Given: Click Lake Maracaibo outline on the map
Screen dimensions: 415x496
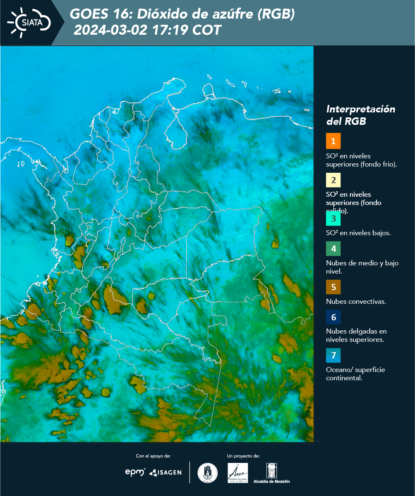Looking at the screenshot, I should pyautogui.click(x=176, y=129).
